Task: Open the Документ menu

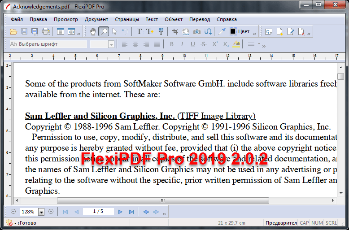Action: pos(96,20)
